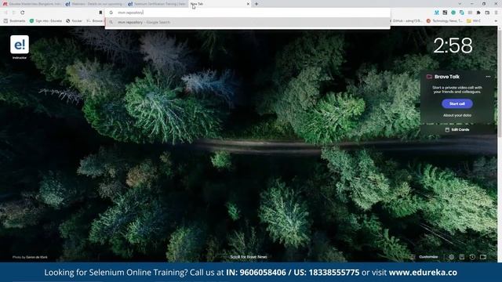
Task: Open the extensions puzzle piece menu
Action: (x=478, y=13)
